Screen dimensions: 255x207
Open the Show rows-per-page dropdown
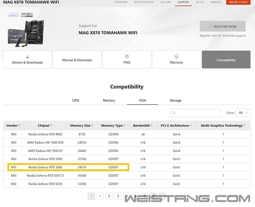[243, 113]
